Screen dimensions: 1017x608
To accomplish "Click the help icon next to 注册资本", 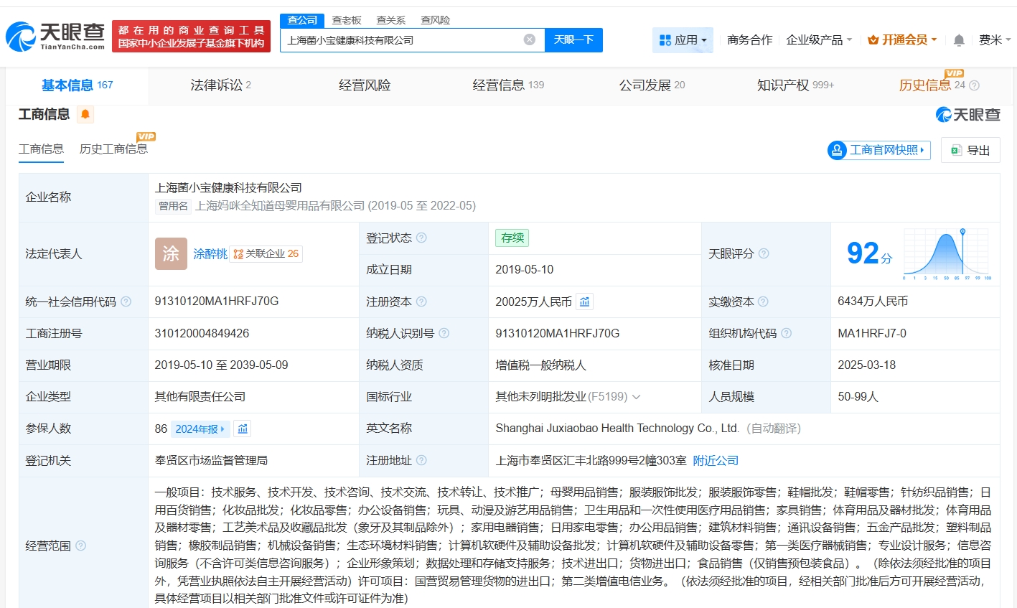I will [421, 301].
